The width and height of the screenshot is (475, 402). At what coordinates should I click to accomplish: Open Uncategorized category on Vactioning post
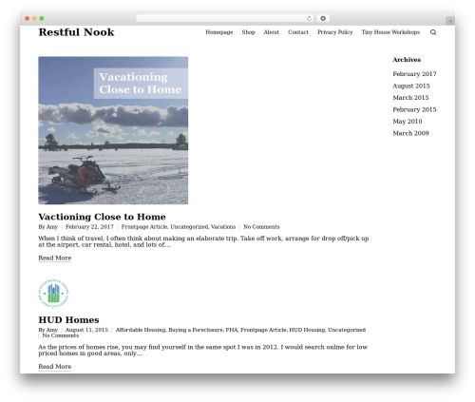click(189, 227)
